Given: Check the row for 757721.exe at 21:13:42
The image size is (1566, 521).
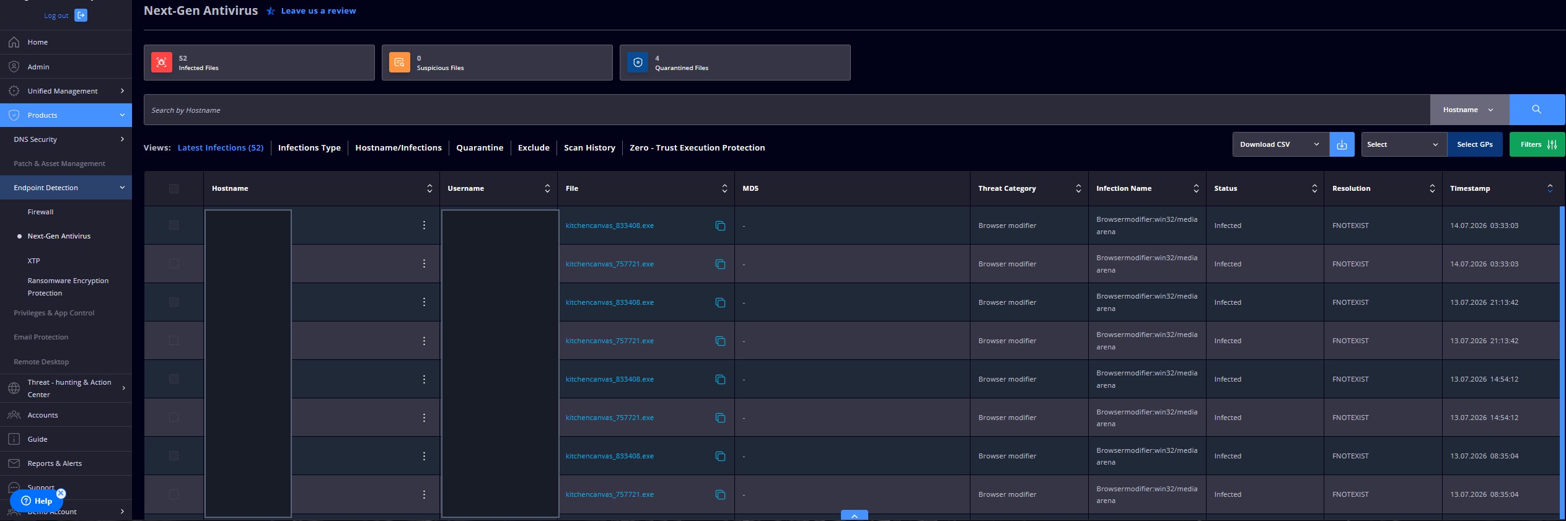Looking at the screenshot, I should (174, 341).
